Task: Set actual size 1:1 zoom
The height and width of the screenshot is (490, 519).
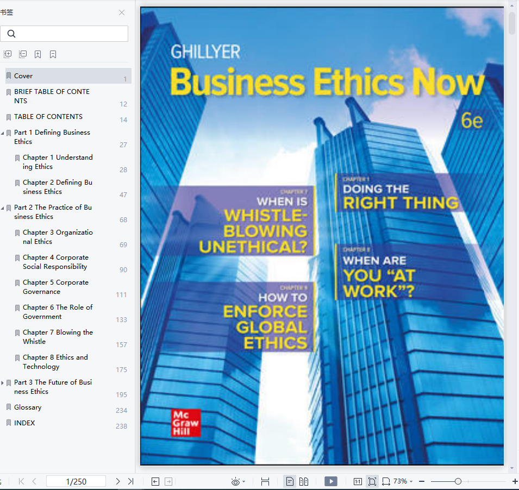Action: 358,482
